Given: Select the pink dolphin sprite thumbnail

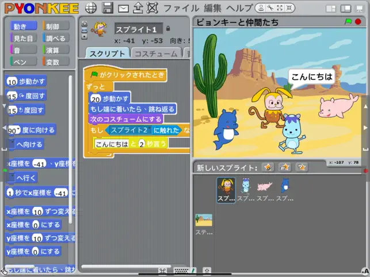Looking at the screenshot, I should [x=265, y=190].
